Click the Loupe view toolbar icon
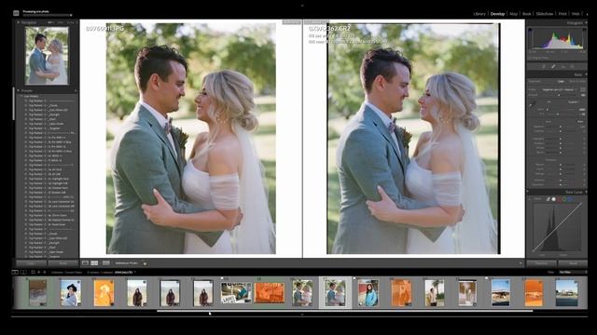Image resolution: width=597 pixels, height=335 pixels. pyautogui.click(x=85, y=262)
